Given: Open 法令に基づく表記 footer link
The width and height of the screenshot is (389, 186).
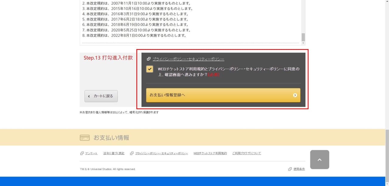Looking at the screenshot, I should (114, 153).
